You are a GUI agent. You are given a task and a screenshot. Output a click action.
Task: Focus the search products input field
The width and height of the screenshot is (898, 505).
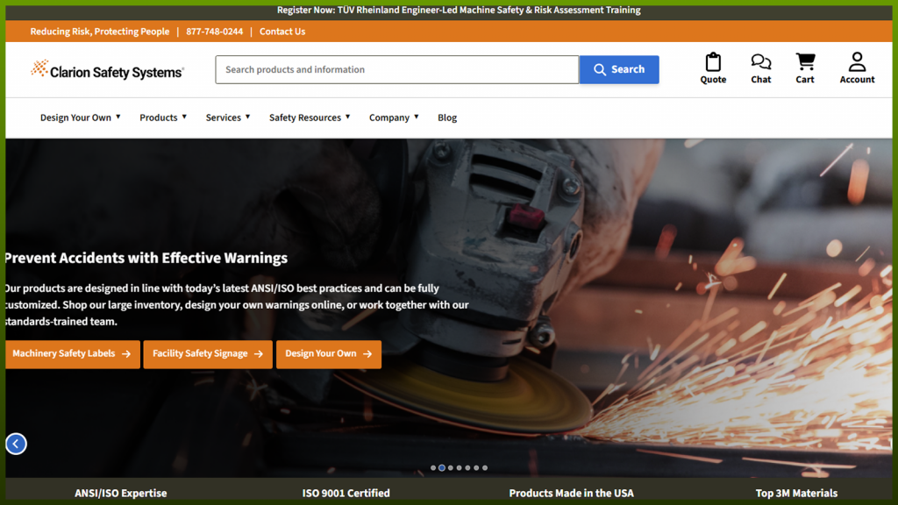397,69
